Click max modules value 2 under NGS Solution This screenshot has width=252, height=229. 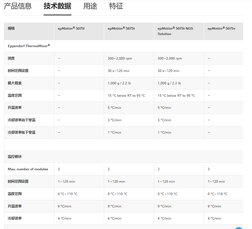[159, 169]
